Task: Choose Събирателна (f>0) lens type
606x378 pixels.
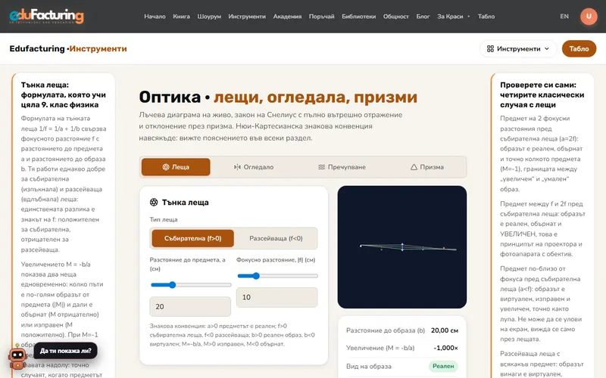Action: 193,238
